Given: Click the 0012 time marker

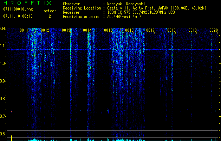Looking at the screenshot, I should (x=45, y=30).
